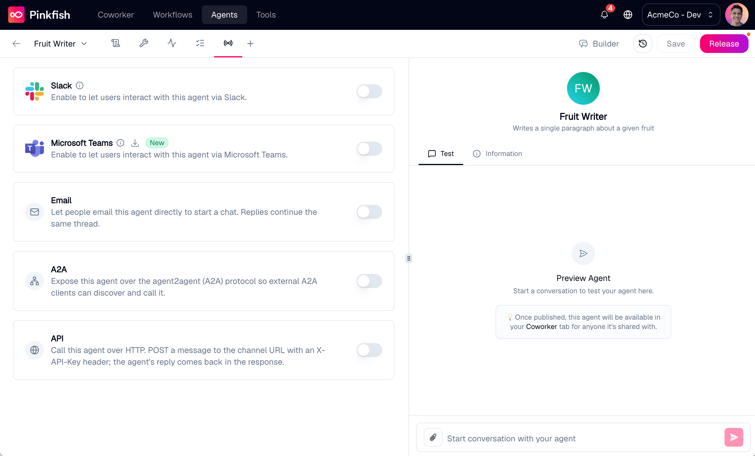This screenshot has width=755, height=456.
Task: Enable the Microsoft Teams toggle
Action: point(369,148)
